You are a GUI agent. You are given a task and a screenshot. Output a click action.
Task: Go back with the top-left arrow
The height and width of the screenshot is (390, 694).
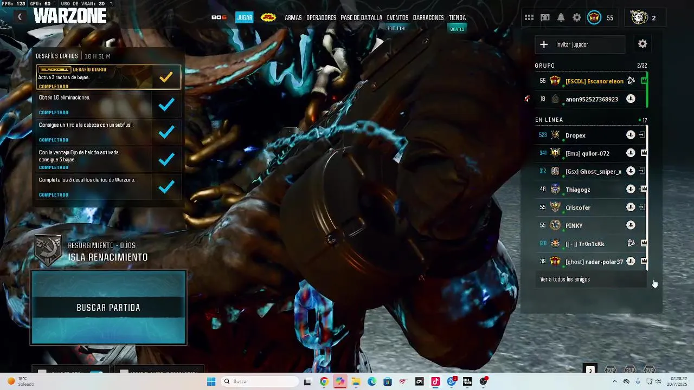20,17
